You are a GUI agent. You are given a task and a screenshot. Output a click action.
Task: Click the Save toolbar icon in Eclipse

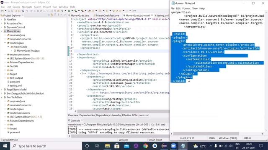(x=9, y=11)
